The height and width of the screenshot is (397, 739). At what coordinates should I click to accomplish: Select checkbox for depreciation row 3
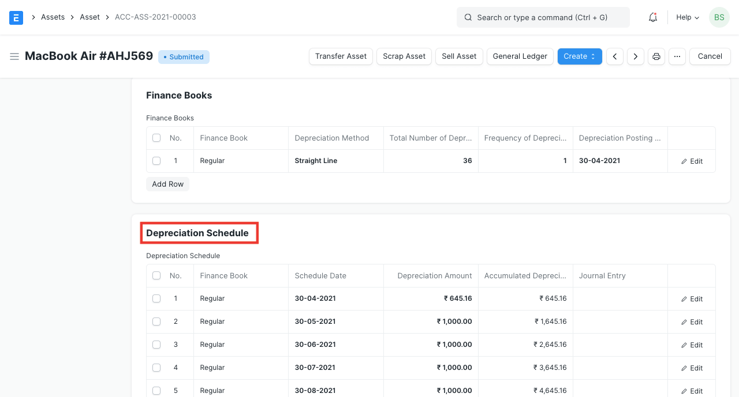156,345
